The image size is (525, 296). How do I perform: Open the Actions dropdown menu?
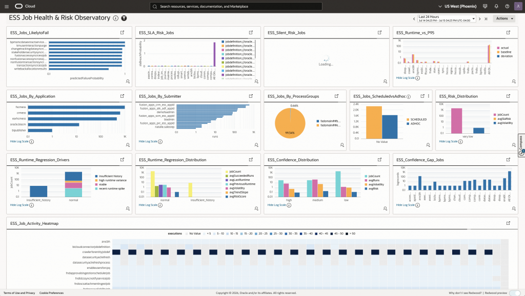[504, 18]
